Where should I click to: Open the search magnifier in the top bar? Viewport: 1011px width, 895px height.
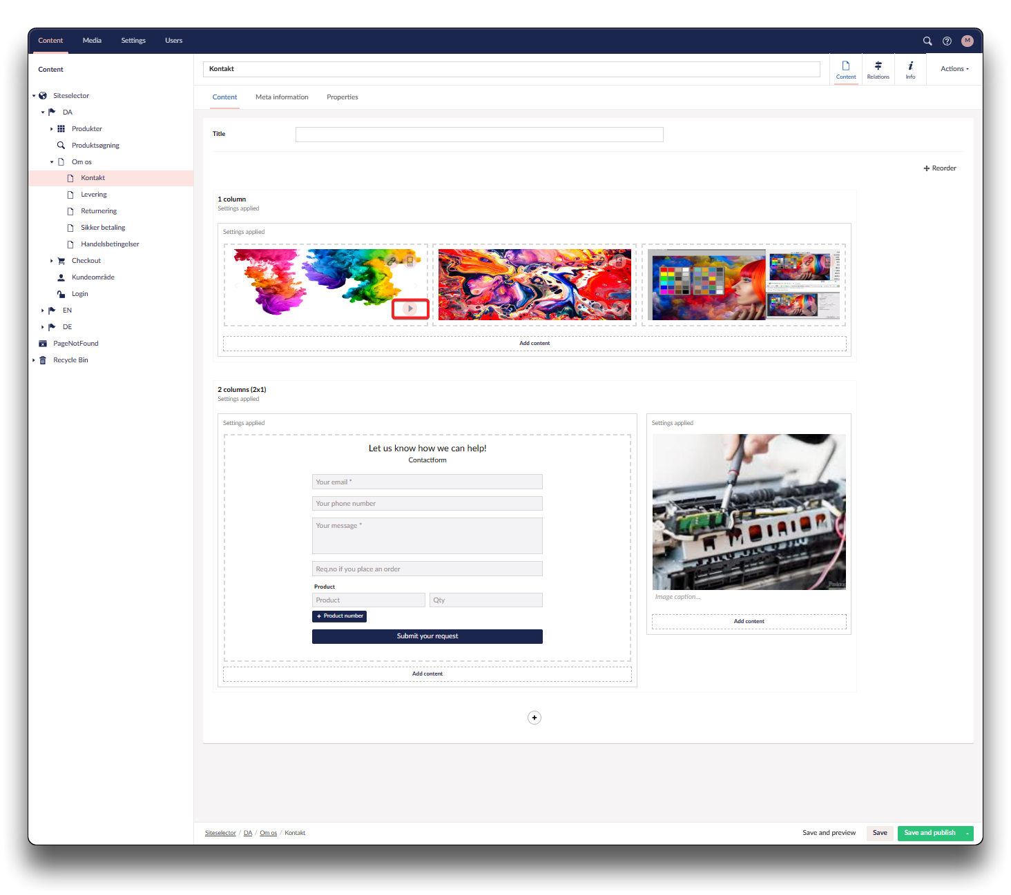(x=927, y=41)
